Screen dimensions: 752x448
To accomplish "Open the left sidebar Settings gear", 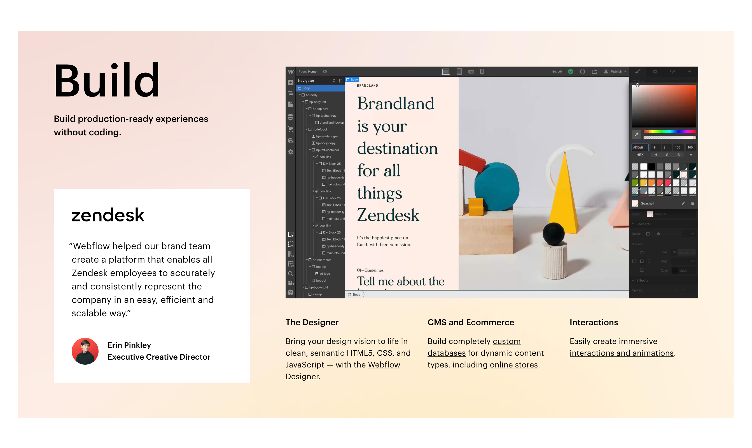I will [x=290, y=152].
